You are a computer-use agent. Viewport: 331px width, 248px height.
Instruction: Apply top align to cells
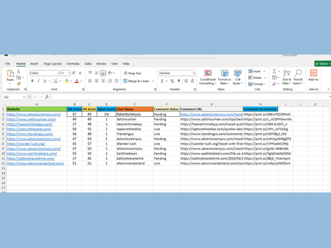[90, 73]
